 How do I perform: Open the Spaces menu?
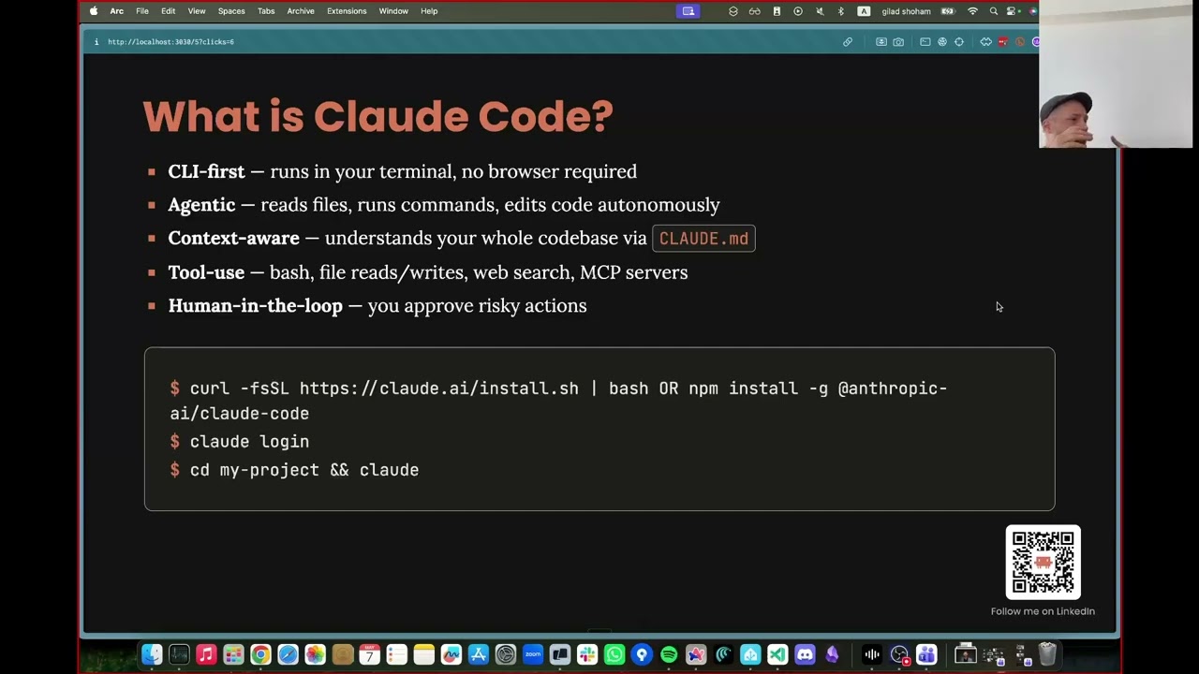pos(231,11)
